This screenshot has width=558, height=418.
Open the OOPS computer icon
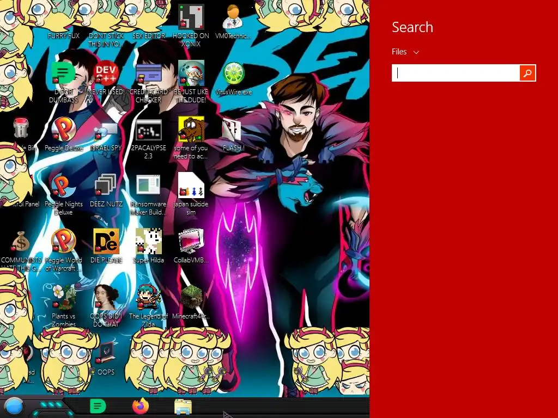click(106, 353)
